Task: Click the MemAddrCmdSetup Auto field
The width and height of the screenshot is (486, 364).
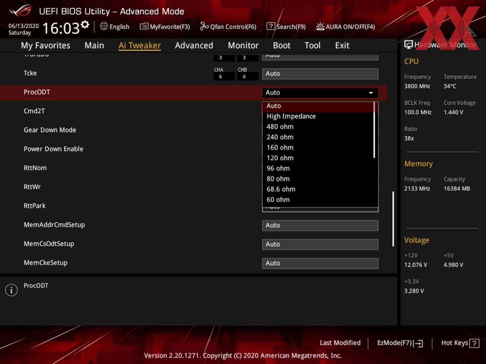Action: 320,226
